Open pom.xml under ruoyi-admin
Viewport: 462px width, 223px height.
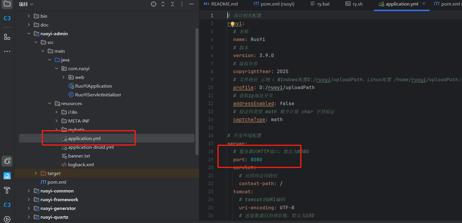click(57, 182)
